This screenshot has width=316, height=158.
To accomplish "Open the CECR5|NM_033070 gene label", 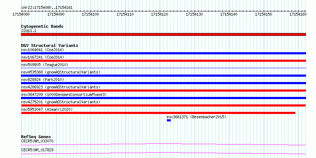I will [x=37, y=141].
